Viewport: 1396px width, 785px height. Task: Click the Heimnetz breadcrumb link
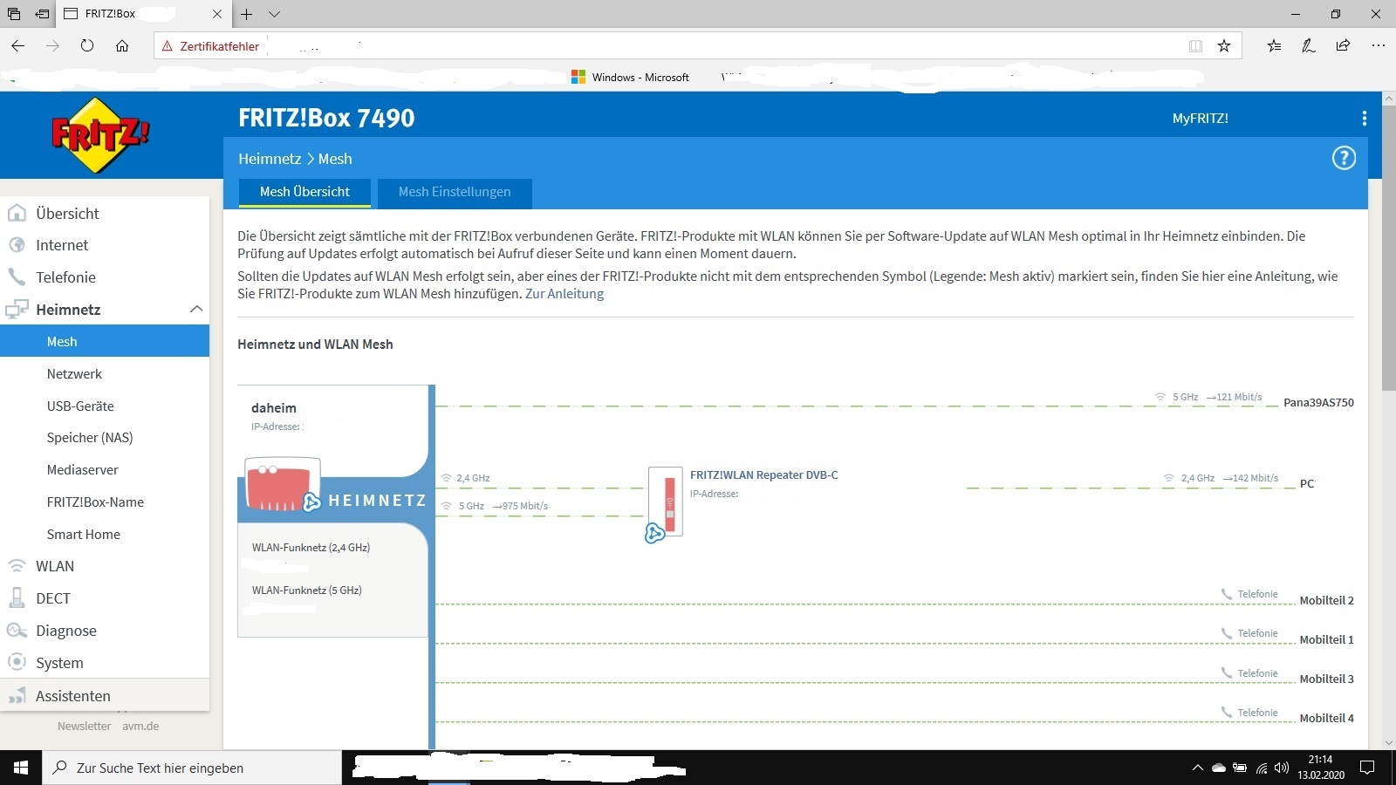point(270,159)
